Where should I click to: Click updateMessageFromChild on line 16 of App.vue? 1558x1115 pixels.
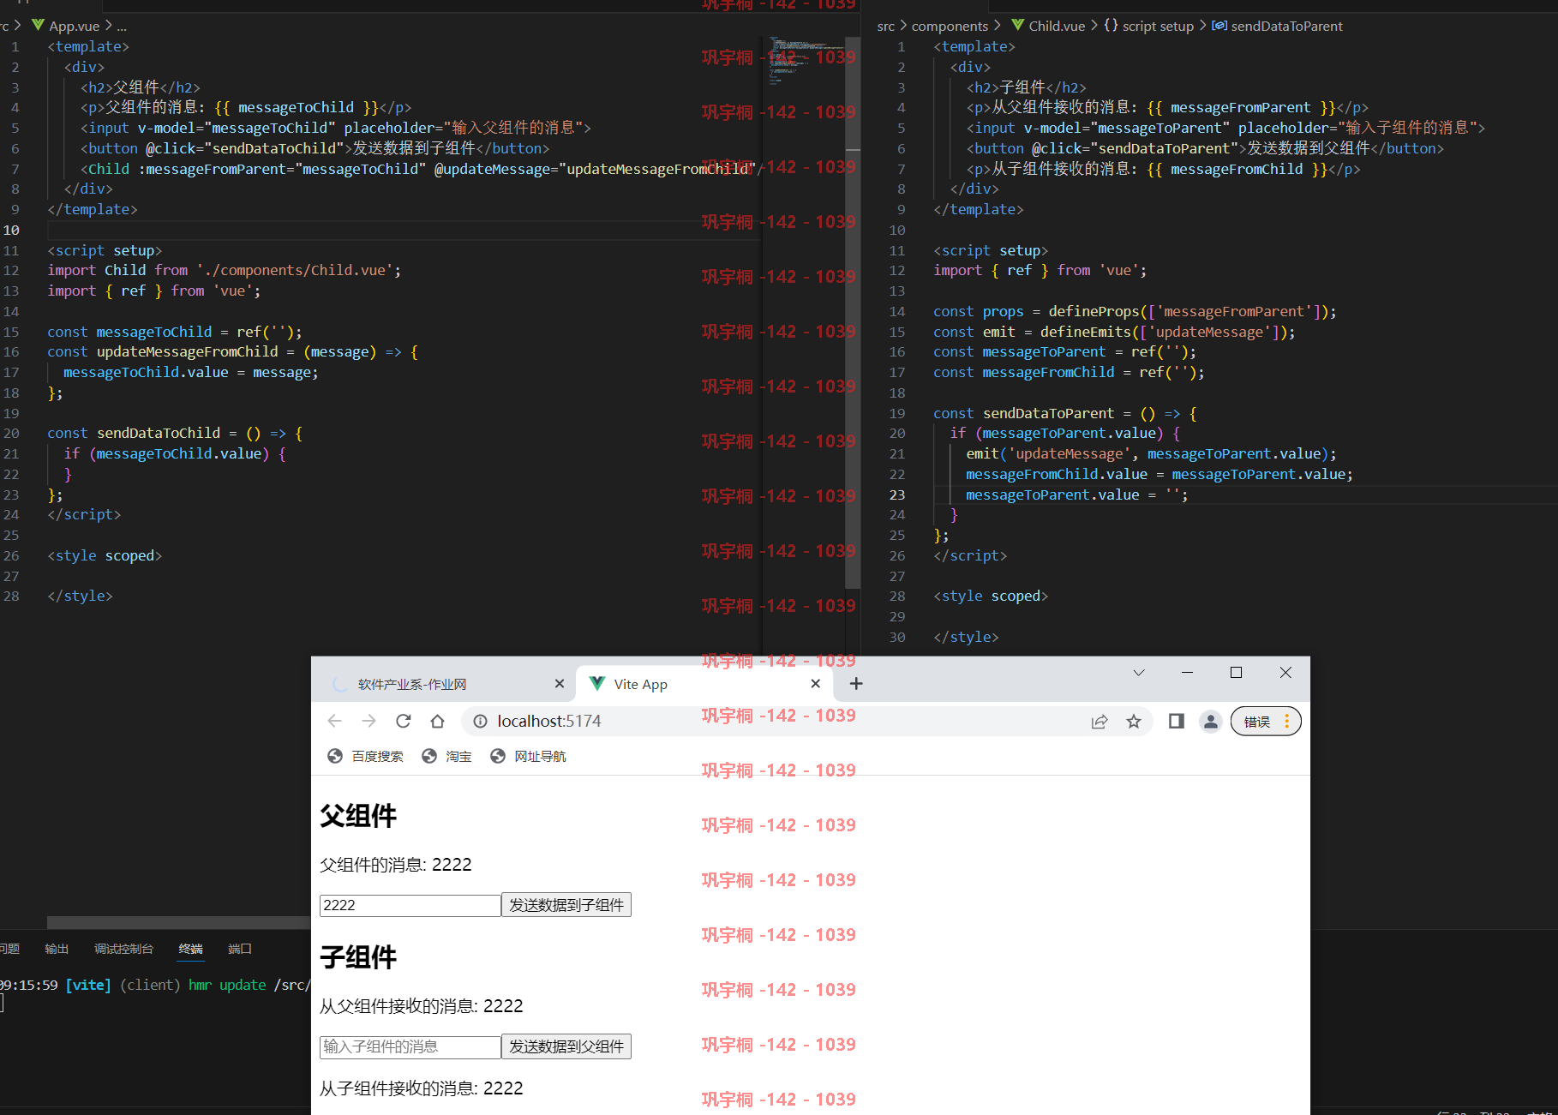(187, 351)
